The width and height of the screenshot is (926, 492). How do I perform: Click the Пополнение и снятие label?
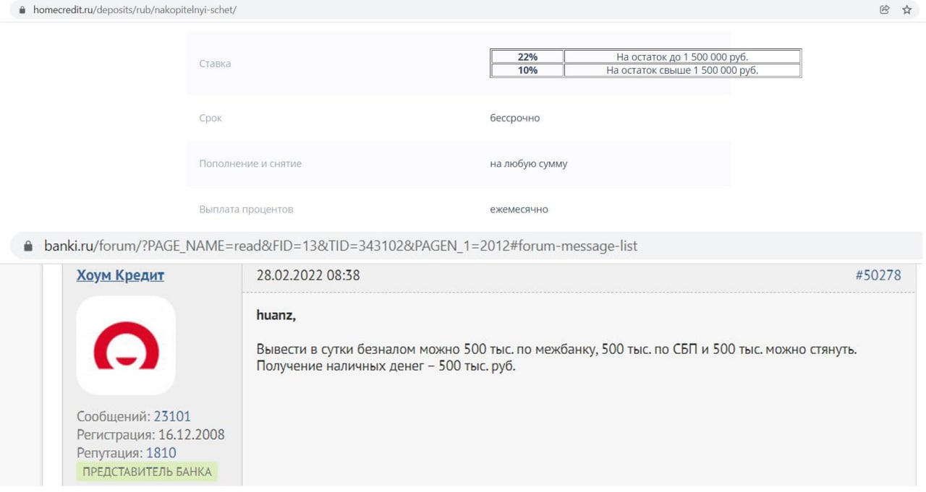(250, 164)
